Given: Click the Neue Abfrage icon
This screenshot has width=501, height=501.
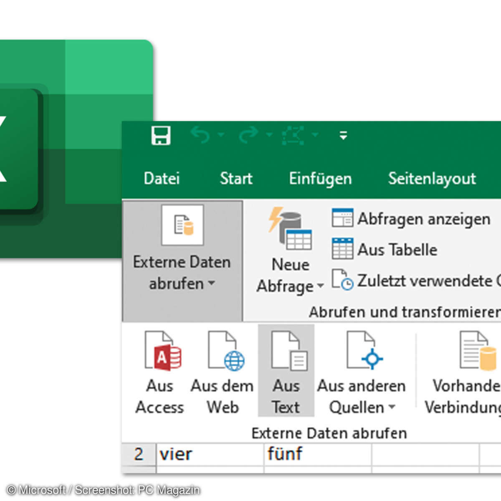Looking at the screenshot, I should tap(291, 229).
